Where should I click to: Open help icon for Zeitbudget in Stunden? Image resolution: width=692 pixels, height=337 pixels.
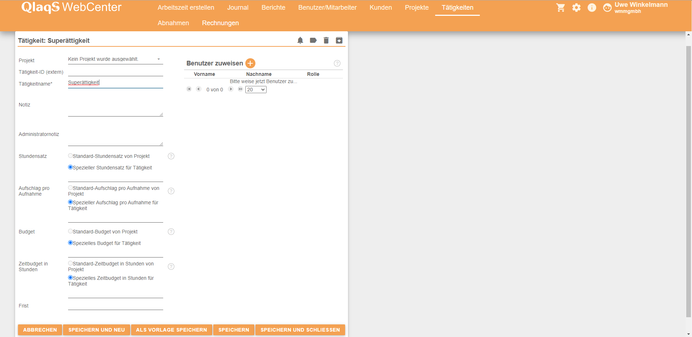pyautogui.click(x=171, y=267)
